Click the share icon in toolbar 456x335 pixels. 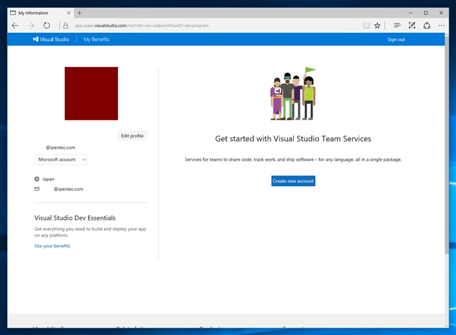pos(426,25)
